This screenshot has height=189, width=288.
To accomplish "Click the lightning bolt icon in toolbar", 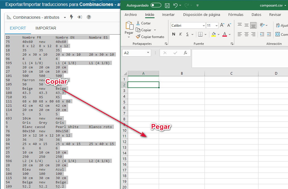I will 72,17.
